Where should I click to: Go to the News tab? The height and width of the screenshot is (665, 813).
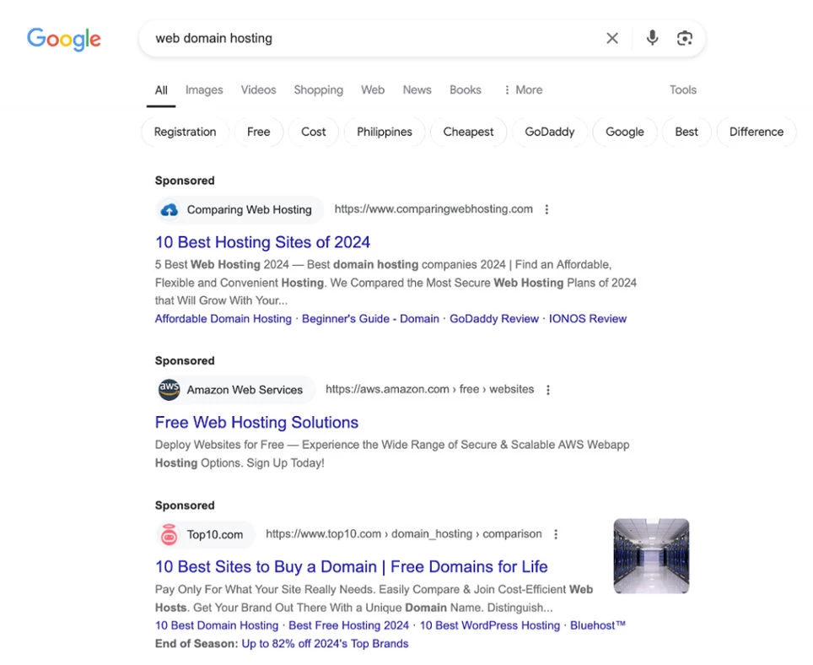[x=417, y=89]
